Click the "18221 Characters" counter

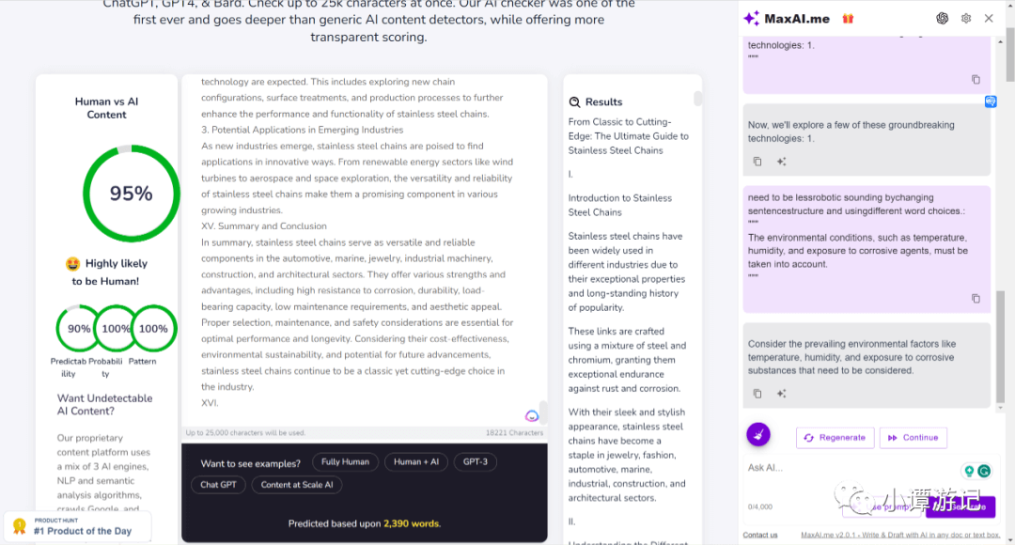pyautogui.click(x=515, y=432)
